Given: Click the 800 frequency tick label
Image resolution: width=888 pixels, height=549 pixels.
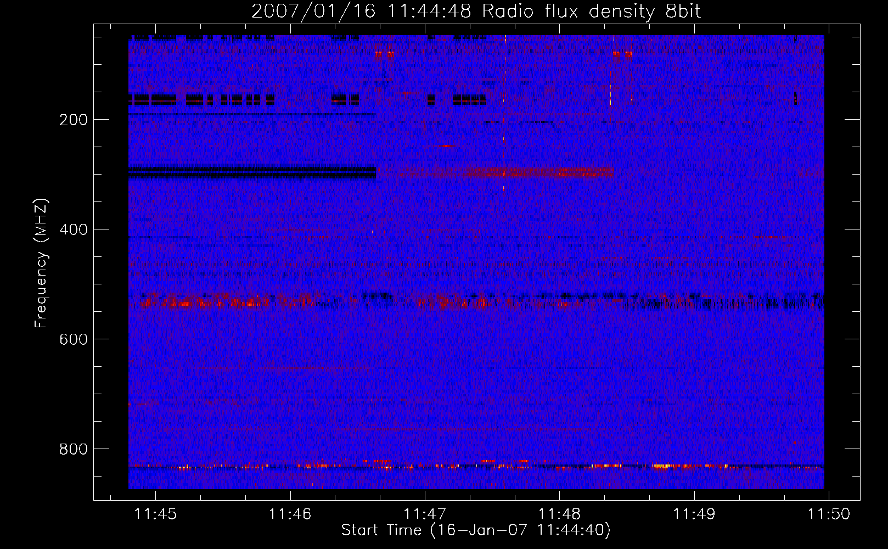Looking at the screenshot, I should pyautogui.click(x=74, y=449).
